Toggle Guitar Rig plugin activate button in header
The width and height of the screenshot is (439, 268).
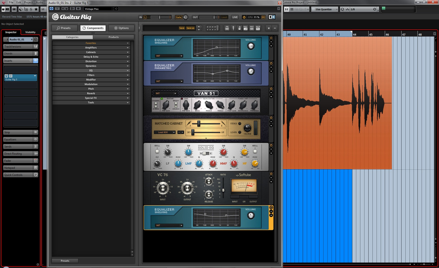click(51, 9)
